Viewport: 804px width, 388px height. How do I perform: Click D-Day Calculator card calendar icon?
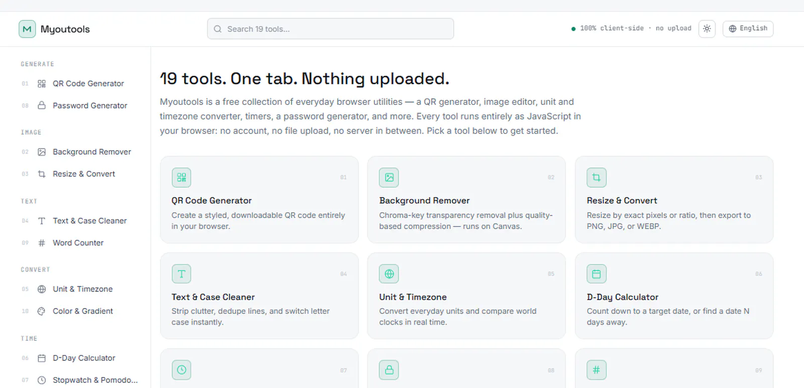coord(596,274)
